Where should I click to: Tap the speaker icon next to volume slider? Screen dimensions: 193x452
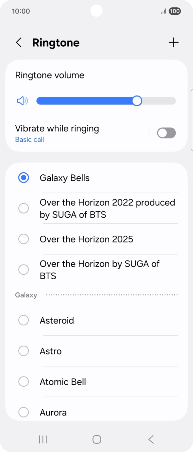click(x=22, y=101)
